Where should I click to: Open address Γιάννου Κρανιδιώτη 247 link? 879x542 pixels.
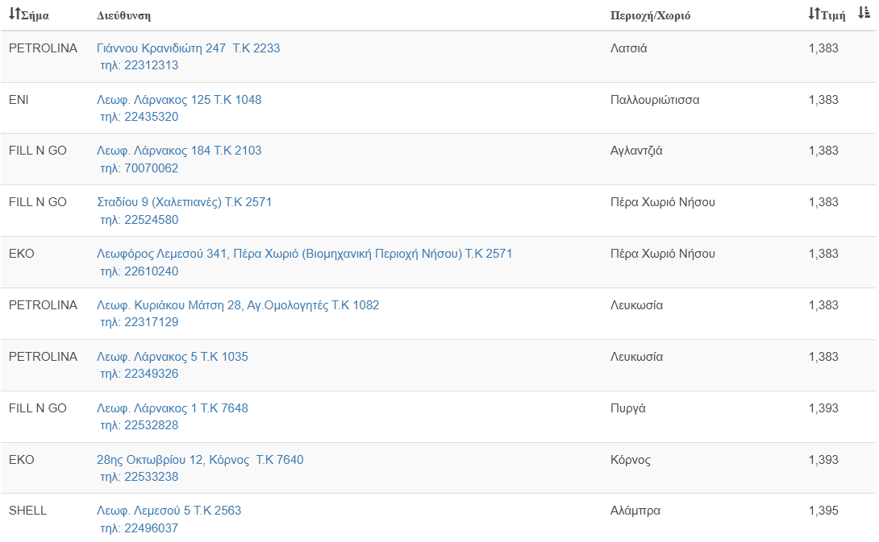tap(189, 48)
